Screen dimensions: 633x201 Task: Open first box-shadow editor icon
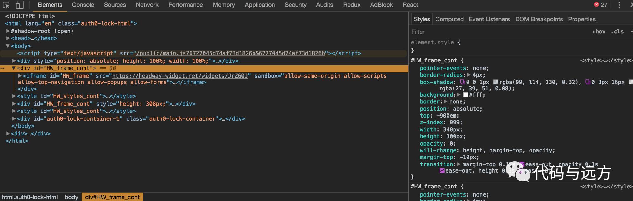(x=462, y=82)
